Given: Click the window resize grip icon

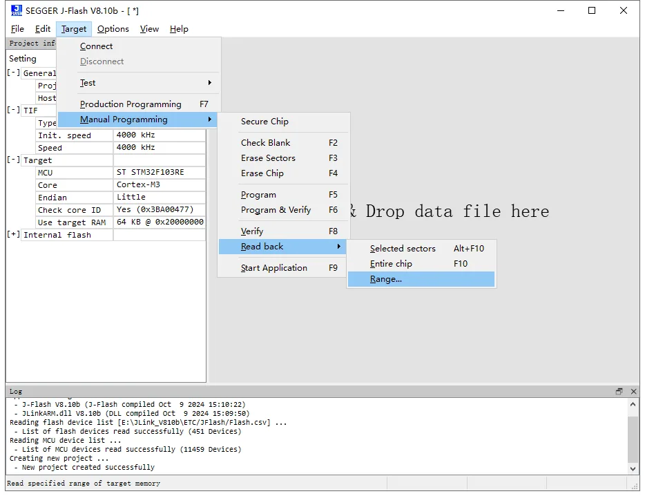Looking at the screenshot, I should point(634,486).
